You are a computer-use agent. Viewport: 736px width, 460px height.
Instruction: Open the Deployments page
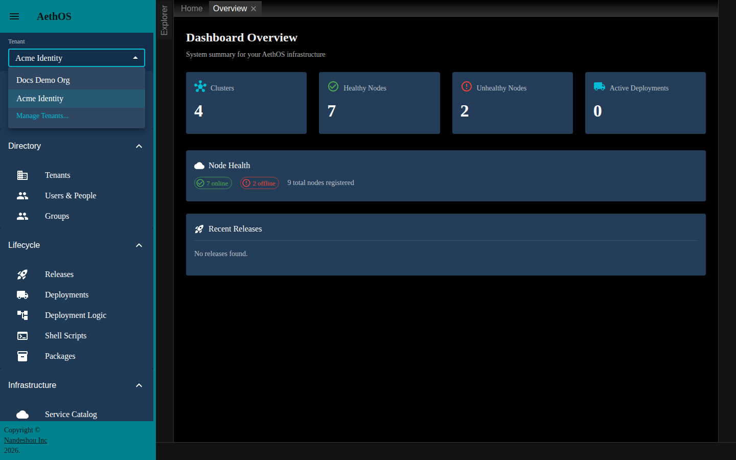pos(77,295)
